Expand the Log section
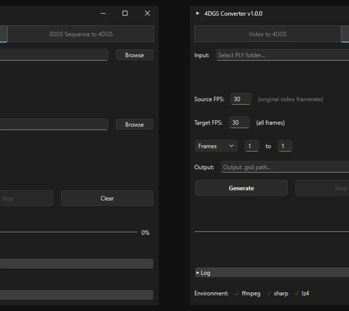This screenshot has width=349, height=311. 272,273
